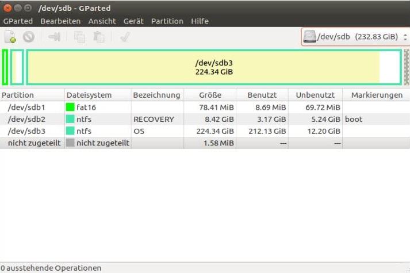Close the GParted window

[7, 8]
